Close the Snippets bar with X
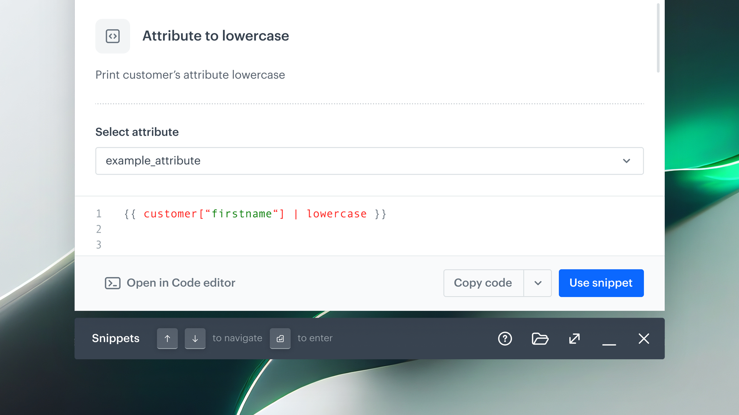The width and height of the screenshot is (739, 415). (x=644, y=339)
